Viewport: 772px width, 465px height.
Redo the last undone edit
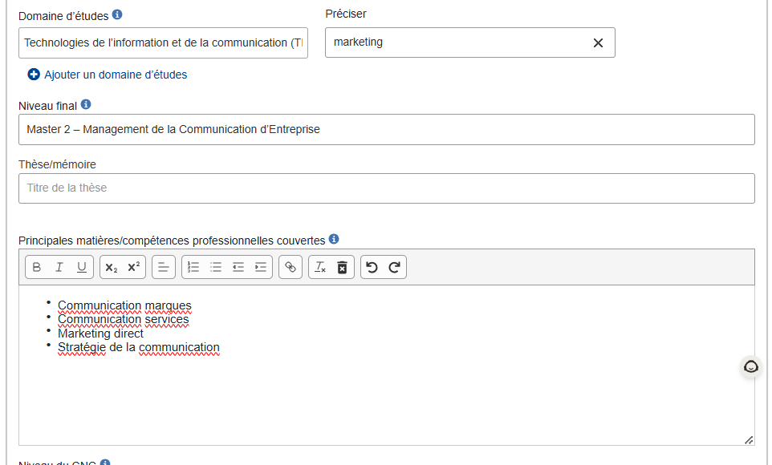click(x=394, y=268)
